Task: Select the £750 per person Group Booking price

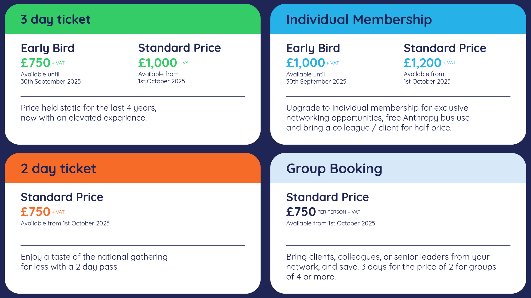Action: [x=301, y=212]
